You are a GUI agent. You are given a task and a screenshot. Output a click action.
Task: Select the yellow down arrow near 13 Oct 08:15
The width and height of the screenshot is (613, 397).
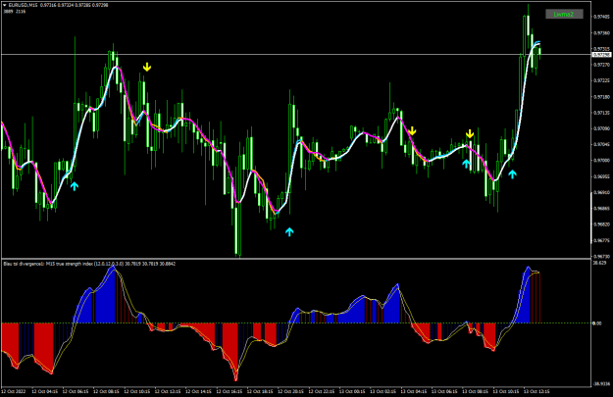470,134
